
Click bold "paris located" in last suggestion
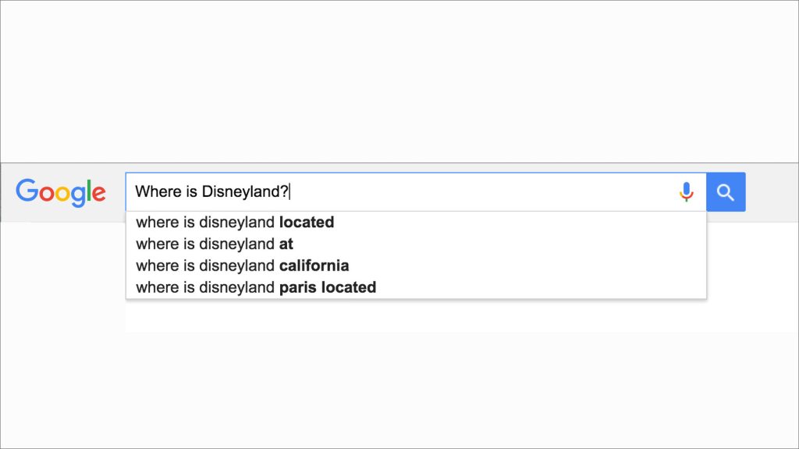tap(328, 287)
